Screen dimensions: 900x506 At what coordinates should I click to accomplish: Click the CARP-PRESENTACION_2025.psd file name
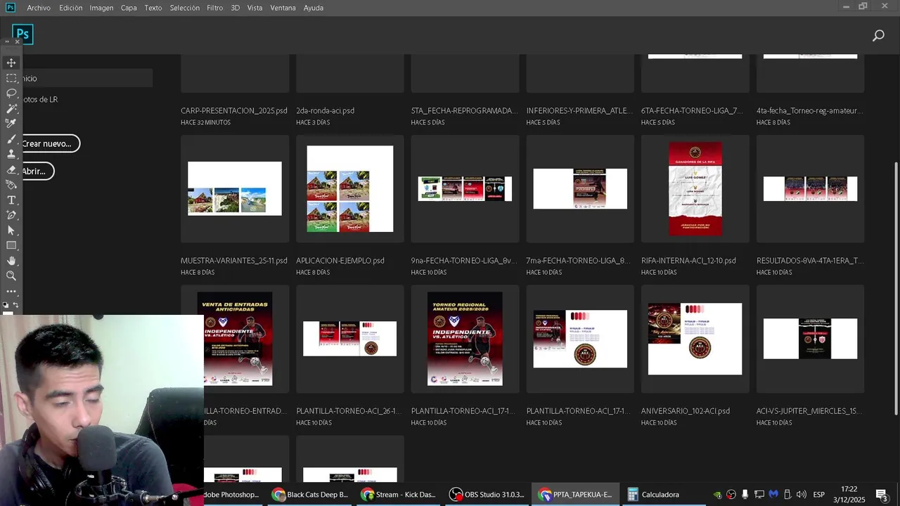[234, 111]
